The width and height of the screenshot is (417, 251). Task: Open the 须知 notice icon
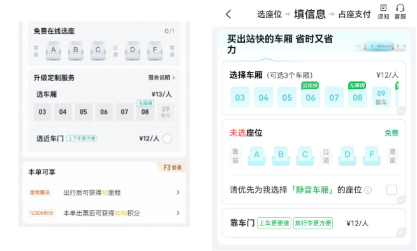pos(383,11)
